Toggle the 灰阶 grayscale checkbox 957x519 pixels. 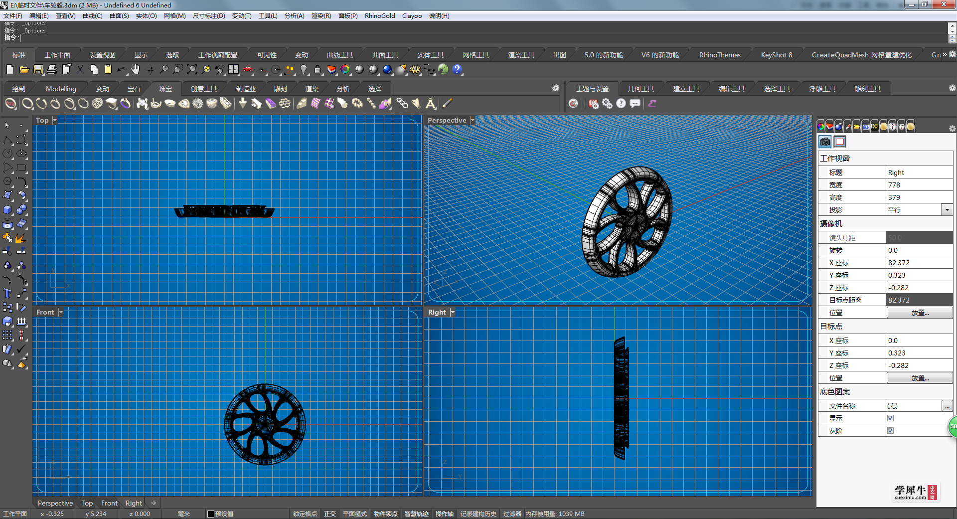(890, 431)
